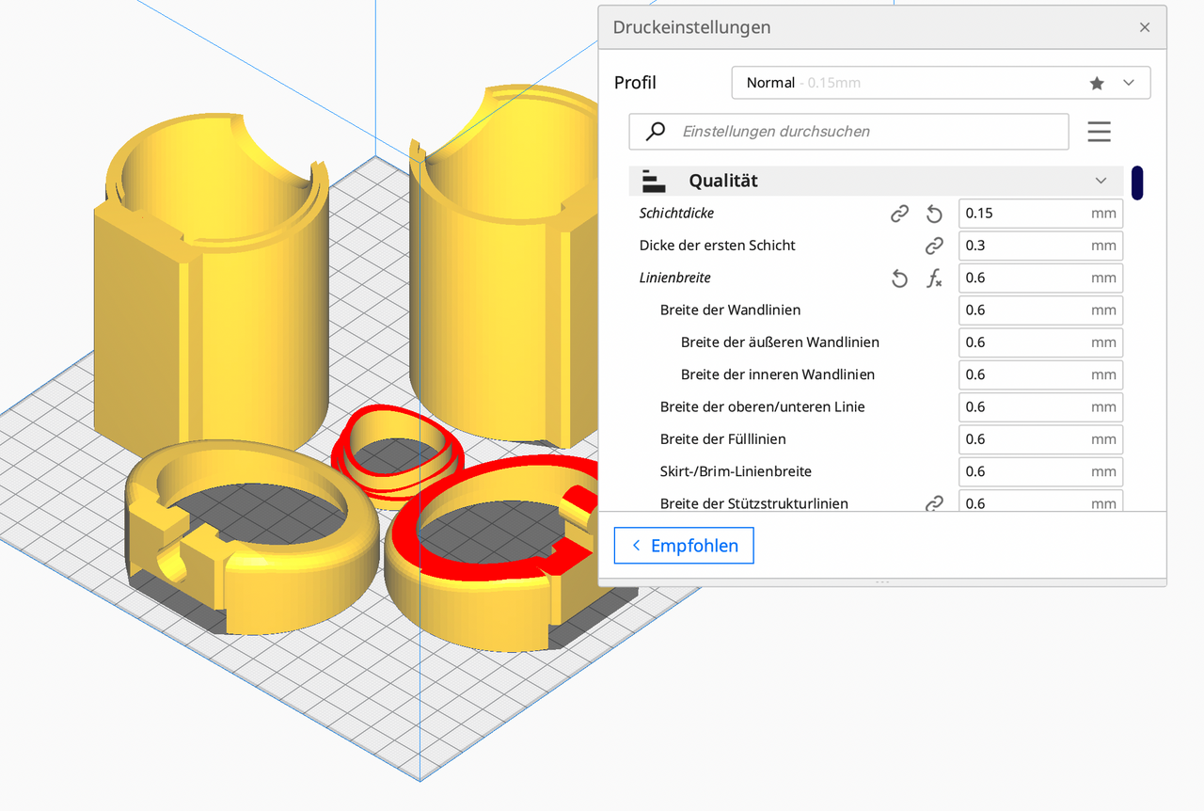Click the Breite der Fülllinien label
The height and width of the screenshot is (811, 1204).
[x=723, y=439]
